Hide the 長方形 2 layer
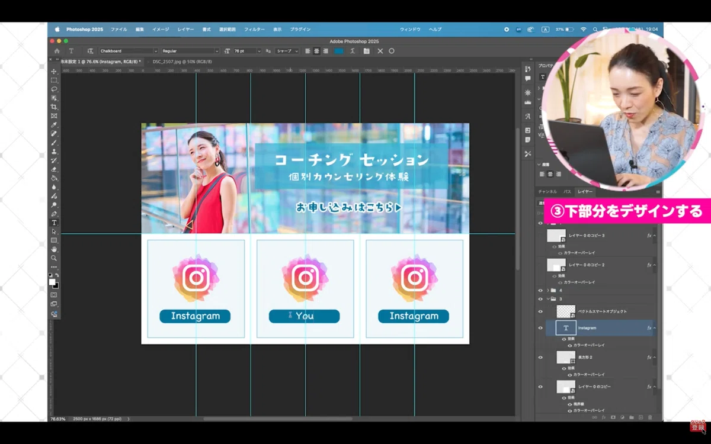711x444 pixels. pyautogui.click(x=540, y=358)
